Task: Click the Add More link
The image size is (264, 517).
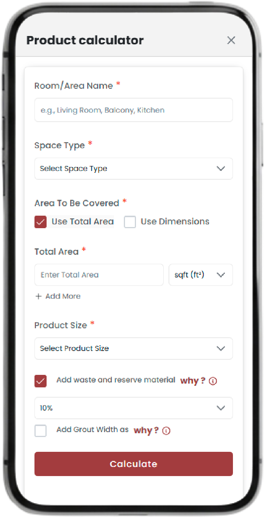Action: (x=58, y=296)
